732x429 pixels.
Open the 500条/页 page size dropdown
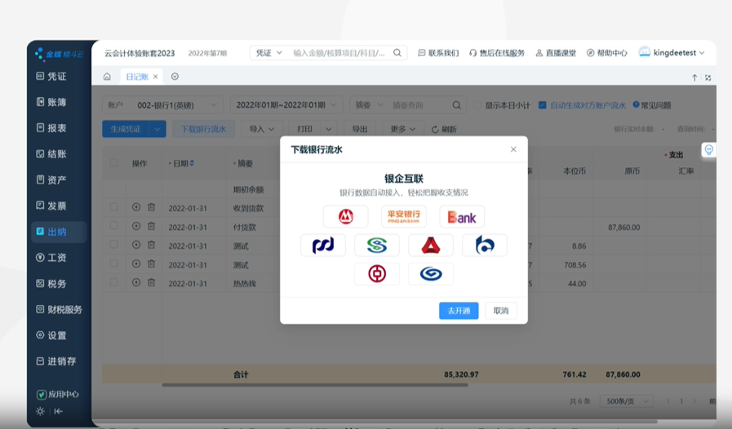click(627, 401)
